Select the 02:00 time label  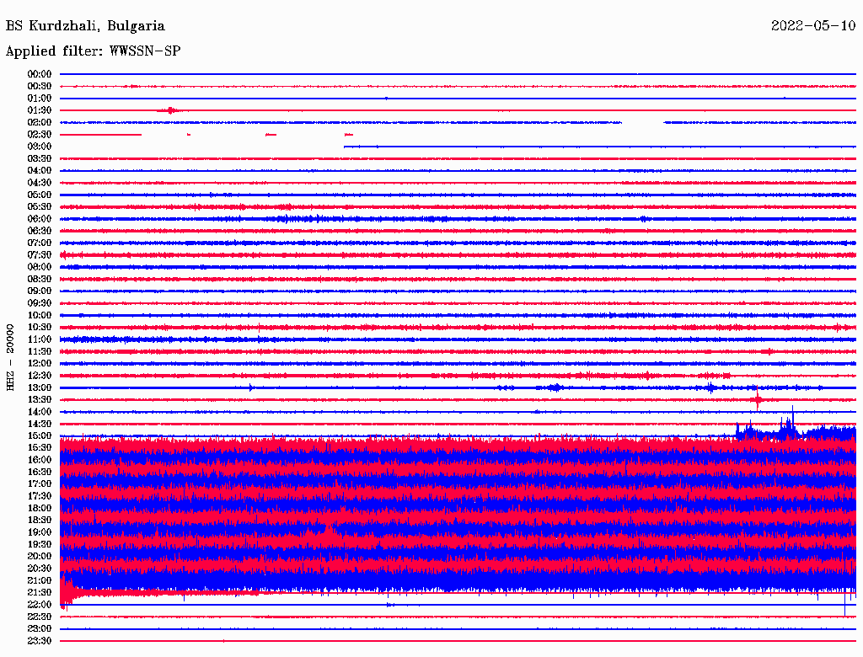pos(40,122)
